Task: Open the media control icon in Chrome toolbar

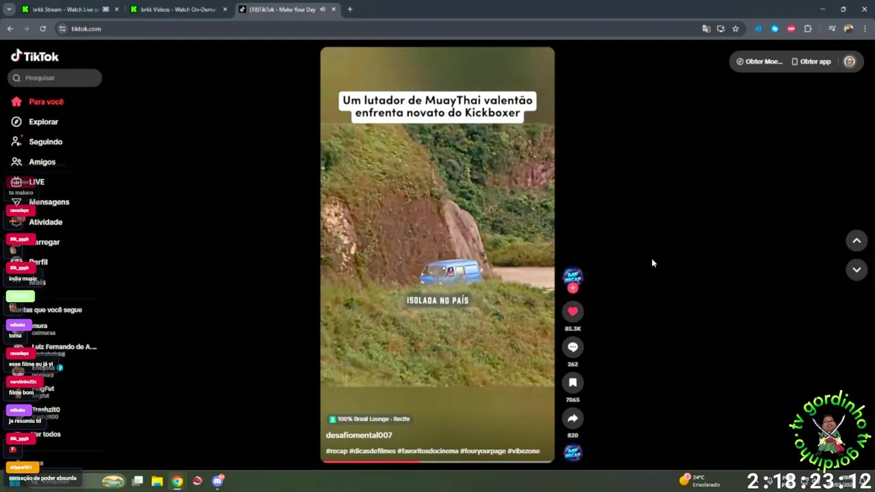Action: 832,29
